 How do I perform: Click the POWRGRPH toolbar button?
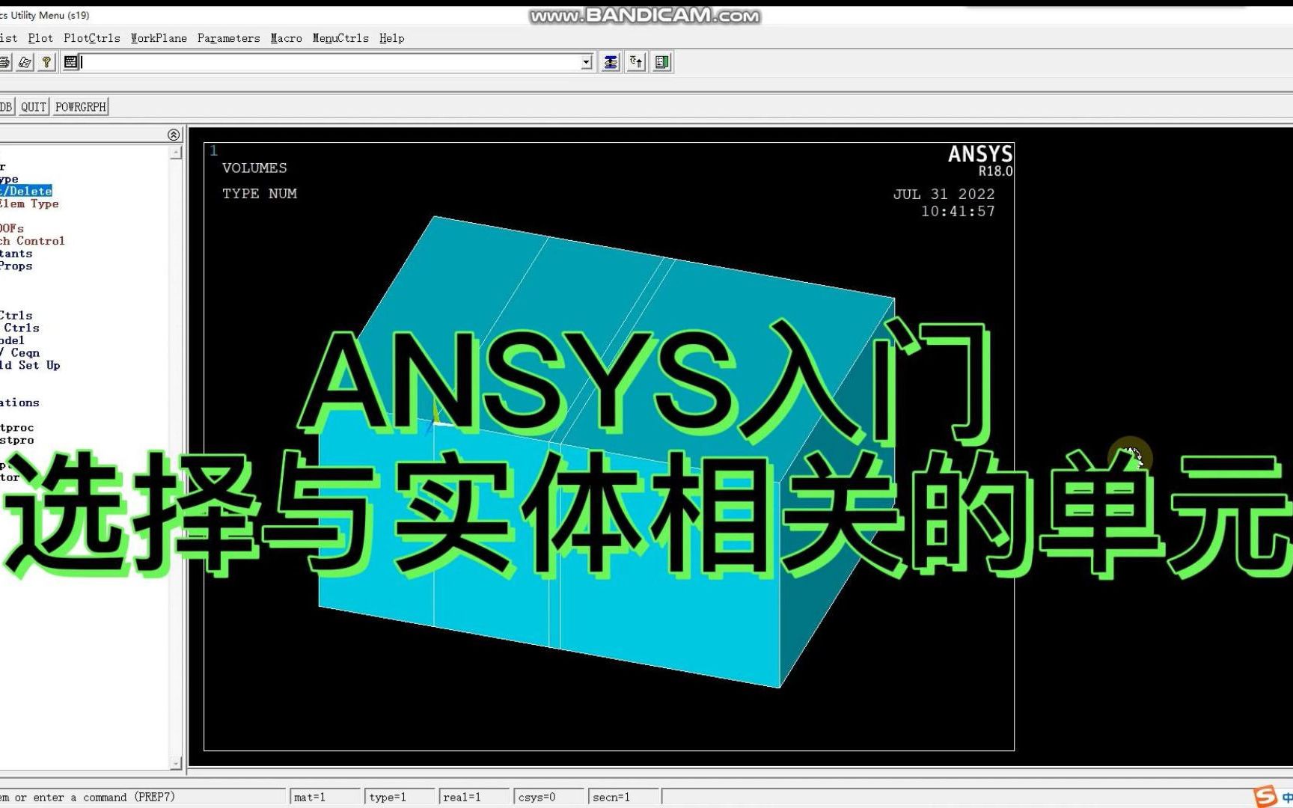point(81,107)
